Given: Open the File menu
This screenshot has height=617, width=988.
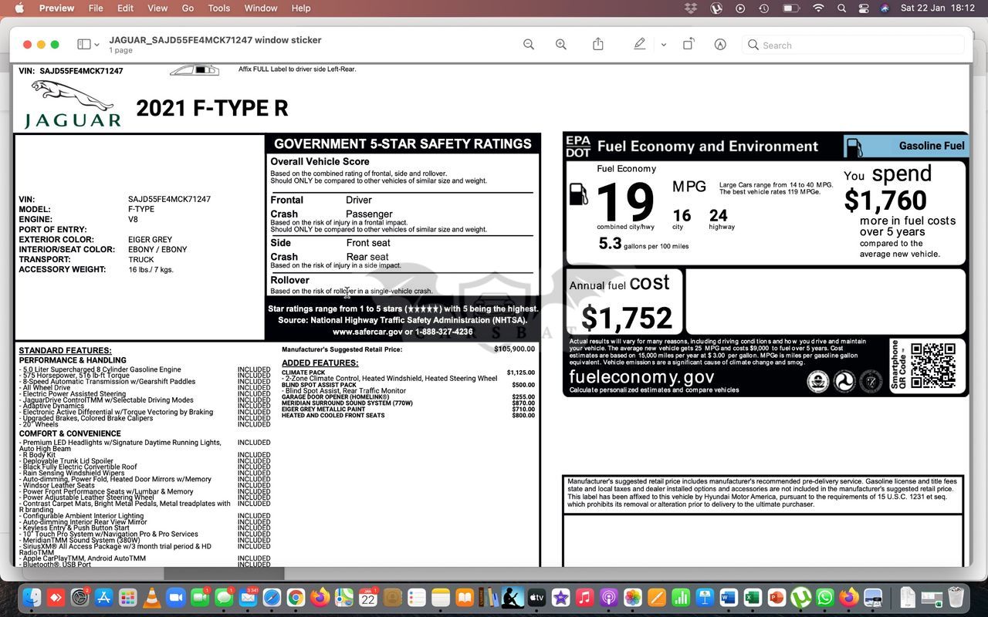Looking at the screenshot, I should 96,8.
